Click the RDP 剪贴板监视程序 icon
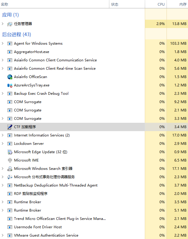 10,194
